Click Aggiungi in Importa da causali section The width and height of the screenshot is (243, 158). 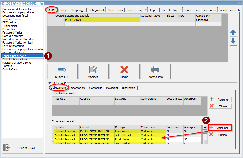pyautogui.click(x=220, y=99)
